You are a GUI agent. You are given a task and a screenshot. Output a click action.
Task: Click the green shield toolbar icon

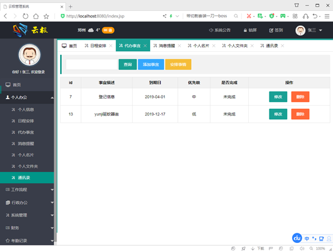[x=272, y=16]
